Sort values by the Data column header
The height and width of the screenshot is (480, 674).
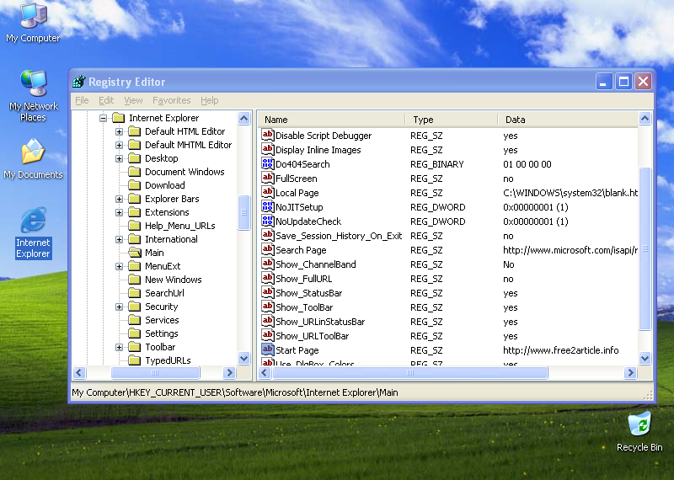[x=567, y=120]
